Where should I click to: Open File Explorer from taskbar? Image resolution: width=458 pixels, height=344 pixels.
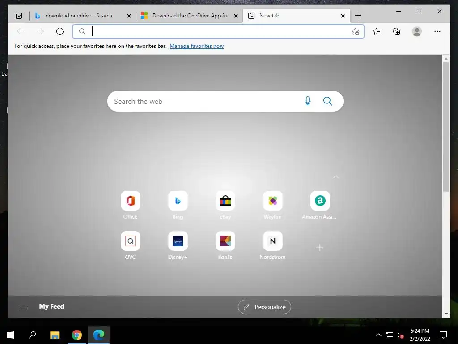click(55, 335)
